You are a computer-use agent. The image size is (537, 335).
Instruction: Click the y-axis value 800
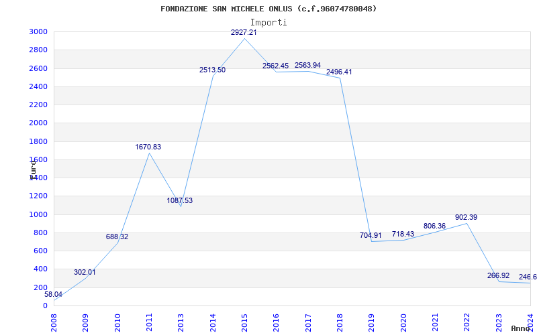41,232
